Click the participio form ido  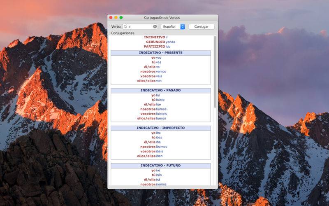click(168, 47)
